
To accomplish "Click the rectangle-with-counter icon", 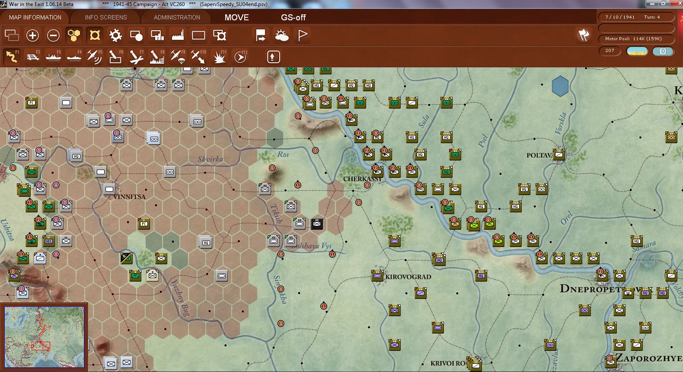I will pos(220,35).
